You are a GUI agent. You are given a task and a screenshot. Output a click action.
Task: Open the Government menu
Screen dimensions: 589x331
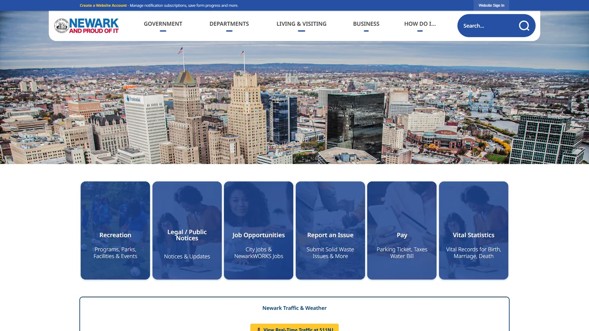[x=163, y=24]
